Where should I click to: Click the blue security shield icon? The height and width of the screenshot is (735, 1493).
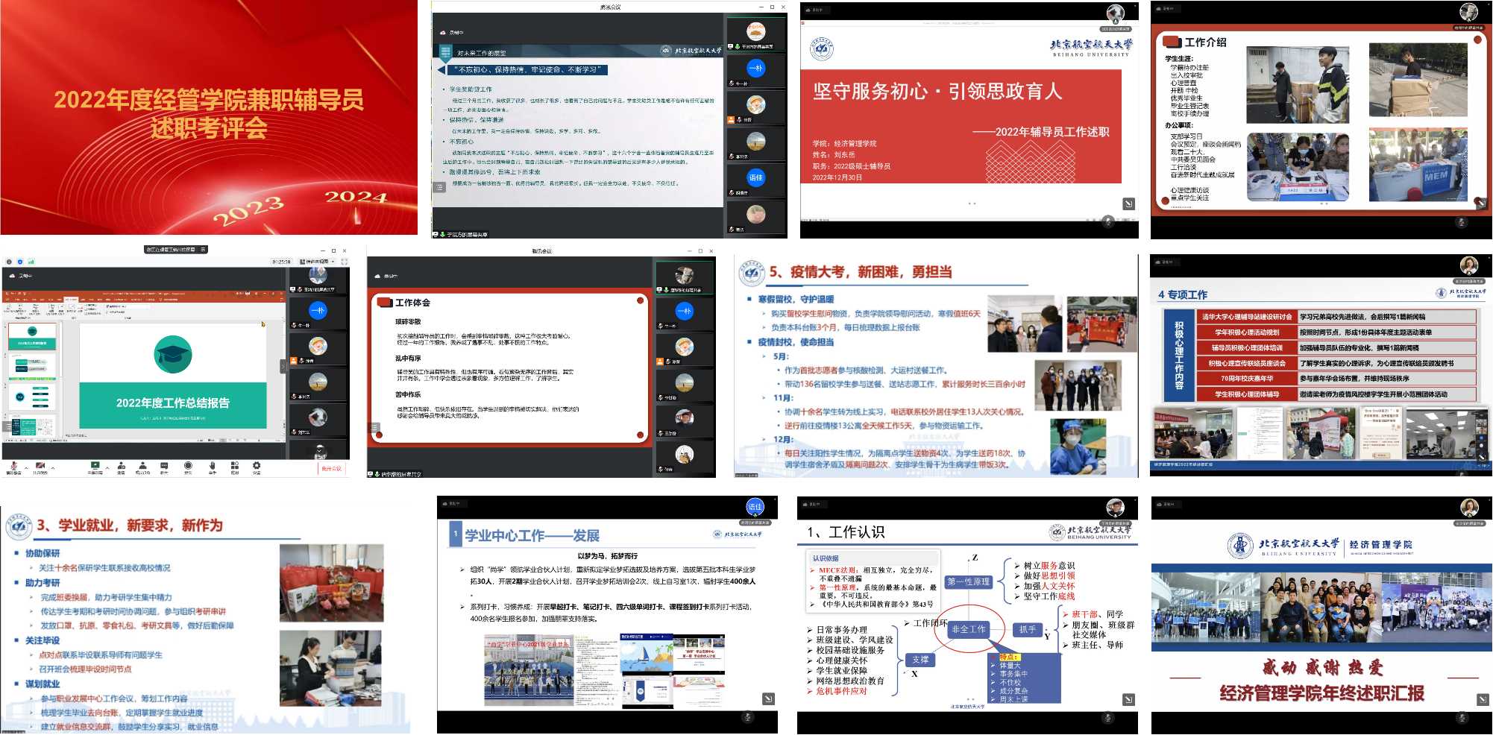tap(20, 262)
